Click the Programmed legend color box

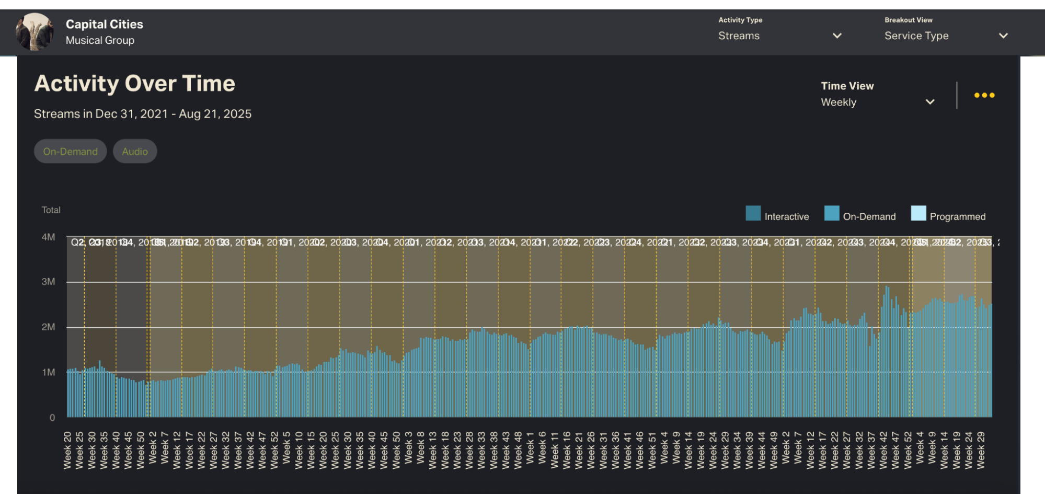(918, 213)
